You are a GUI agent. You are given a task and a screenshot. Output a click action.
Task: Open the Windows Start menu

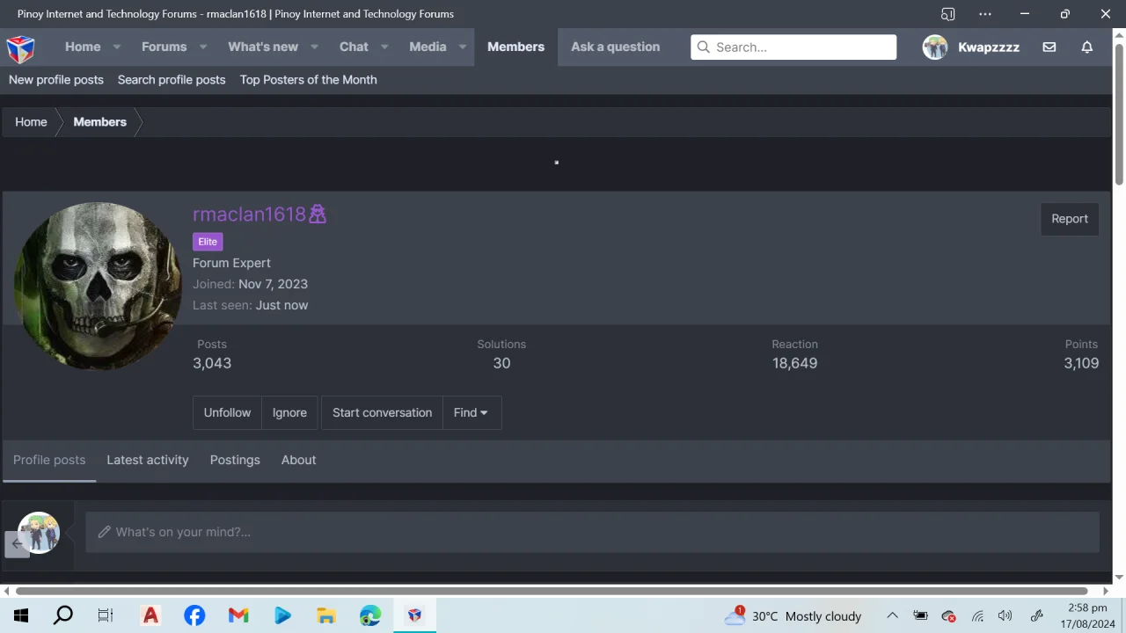point(21,616)
